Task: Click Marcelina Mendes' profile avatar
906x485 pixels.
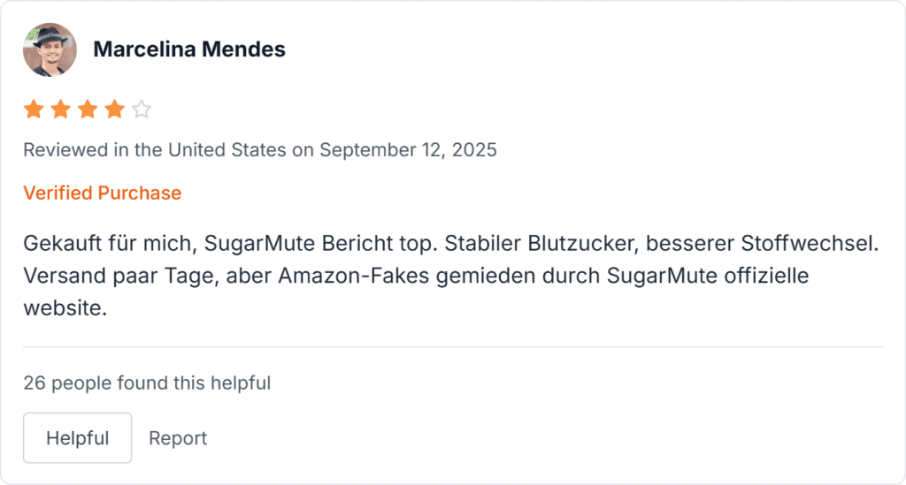Action: pos(50,49)
